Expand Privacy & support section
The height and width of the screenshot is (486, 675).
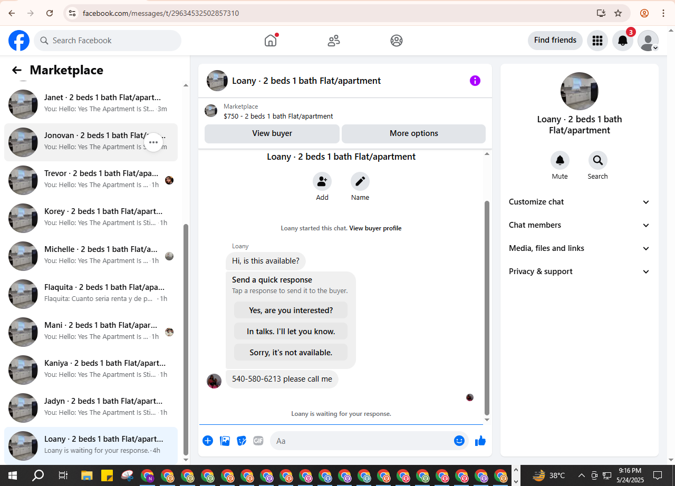click(x=580, y=271)
